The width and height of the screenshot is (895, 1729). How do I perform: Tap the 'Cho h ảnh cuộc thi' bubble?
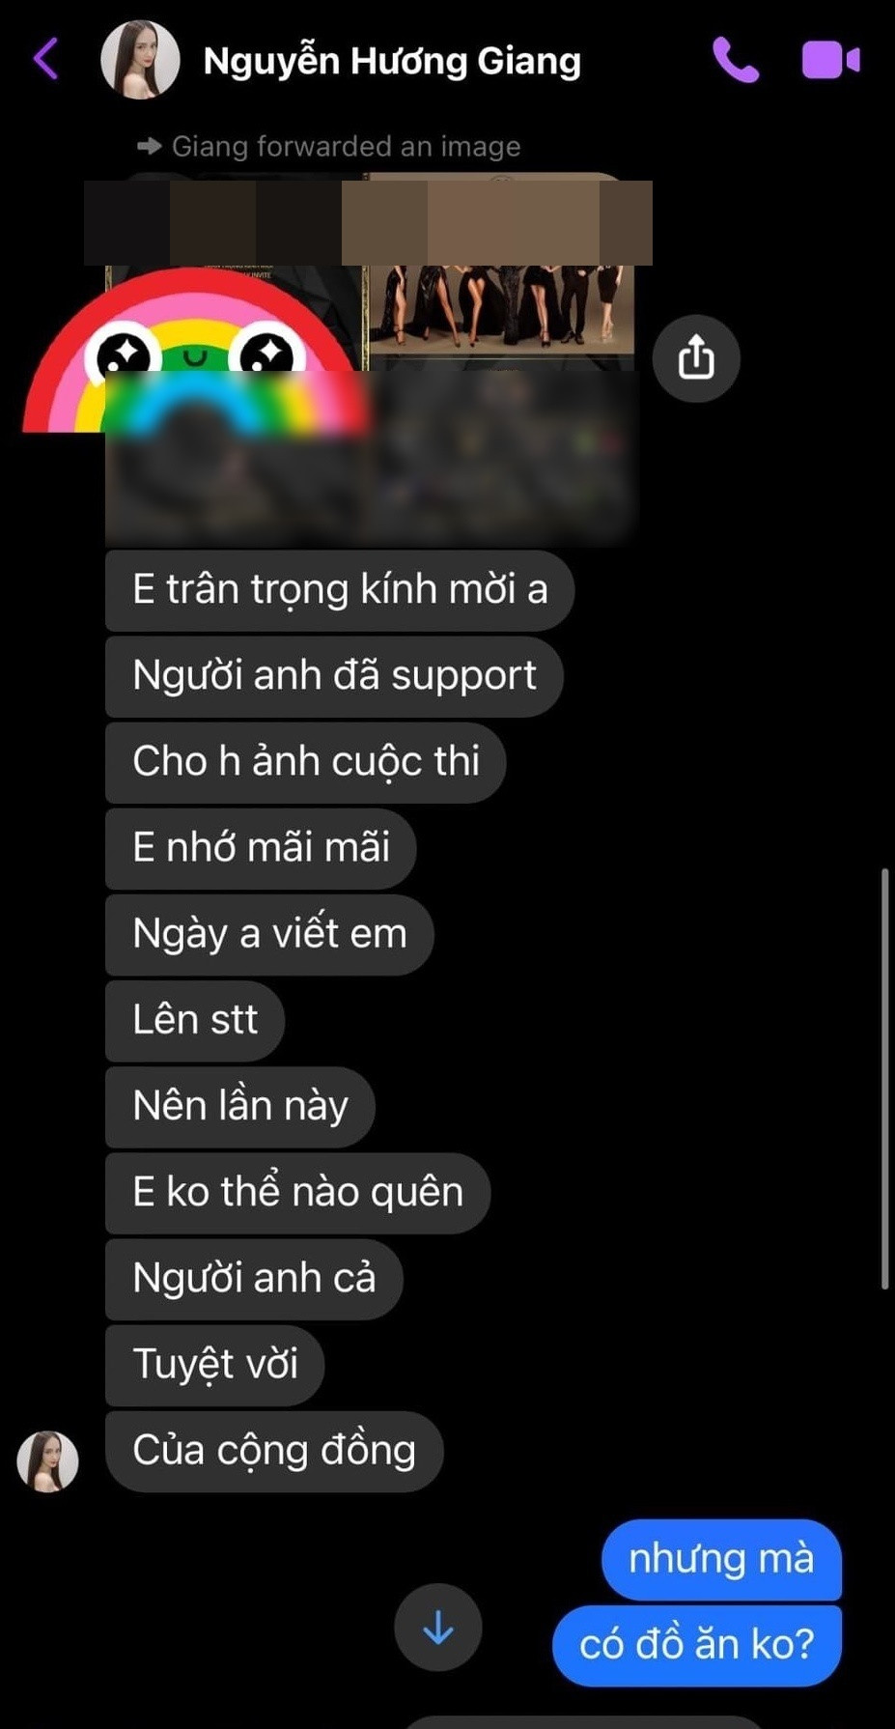coord(305,762)
